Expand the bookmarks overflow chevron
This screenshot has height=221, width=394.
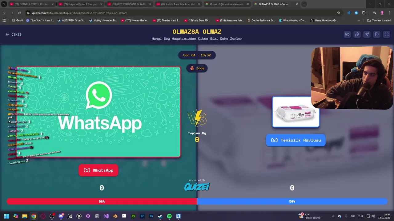359,20
